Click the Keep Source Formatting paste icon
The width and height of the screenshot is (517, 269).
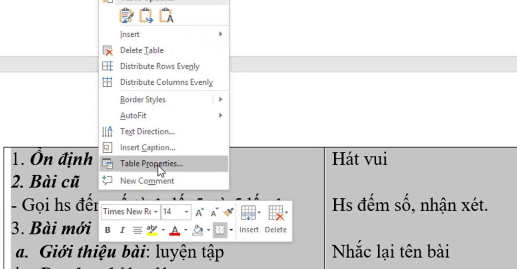[x=126, y=16]
